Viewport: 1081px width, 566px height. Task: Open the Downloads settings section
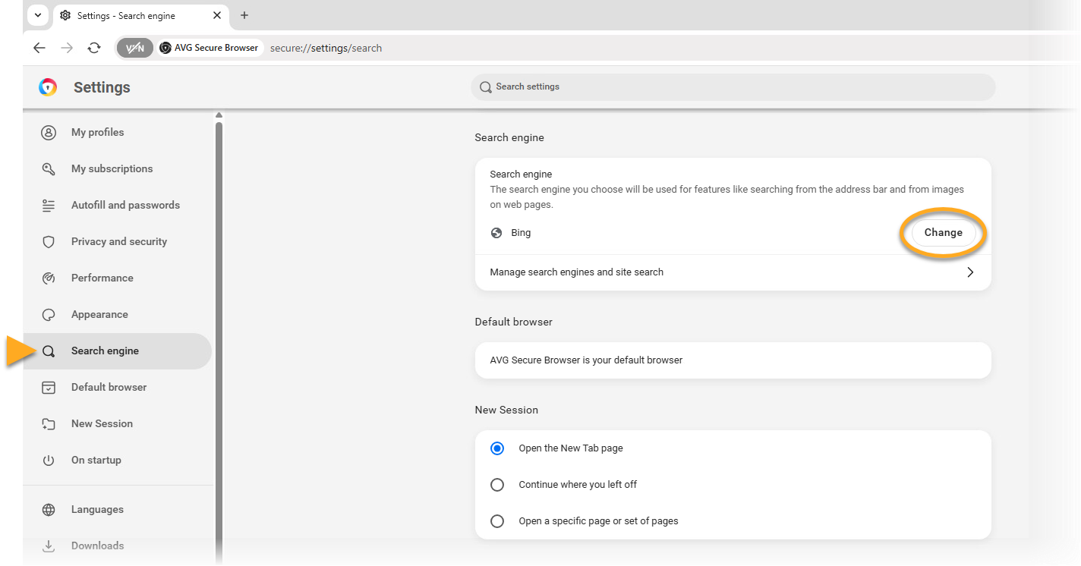[x=97, y=546]
